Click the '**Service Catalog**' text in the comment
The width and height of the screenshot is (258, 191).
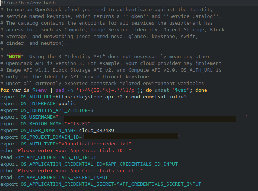click(191, 16)
